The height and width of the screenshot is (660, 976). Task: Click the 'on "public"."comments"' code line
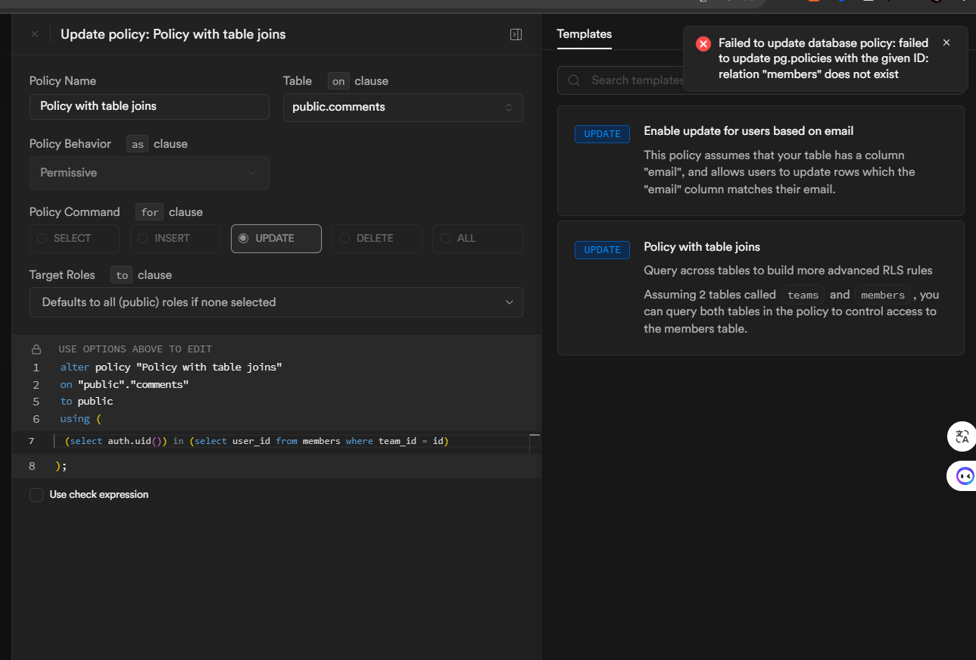(124, 384)
